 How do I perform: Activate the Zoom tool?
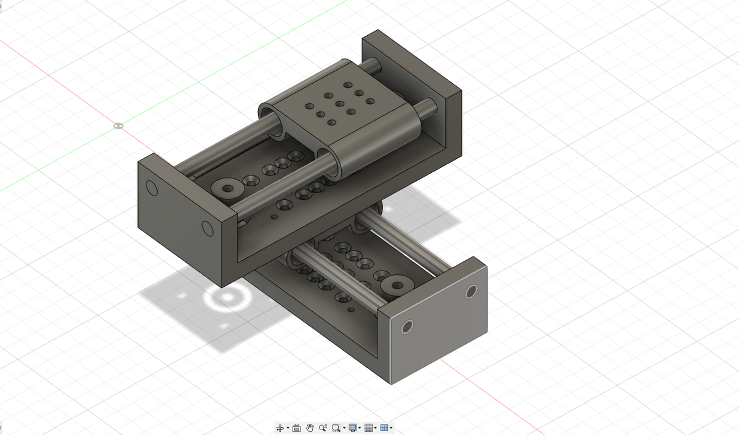coord(323,428)
